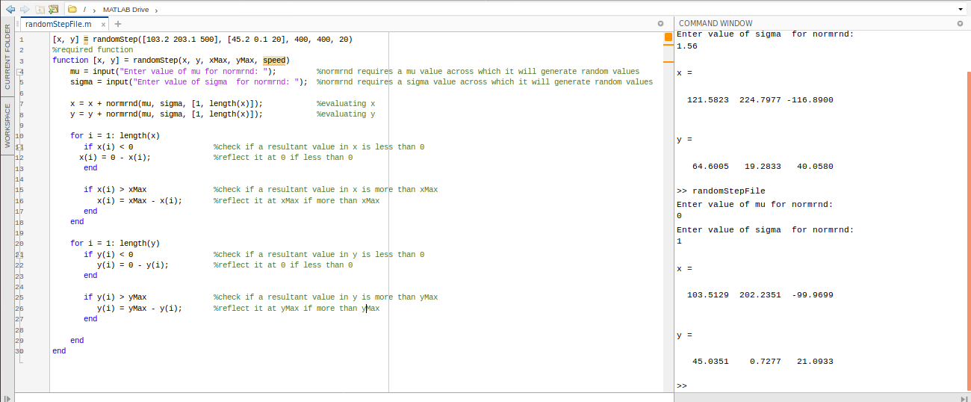The height and width of the screenshot is (402, 971).
Task: Open MATLAB Drive in the path bar
Action: 125,10
